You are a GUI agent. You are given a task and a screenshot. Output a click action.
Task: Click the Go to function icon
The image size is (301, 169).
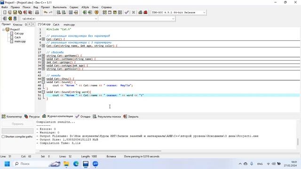click(x=71, y=13)
